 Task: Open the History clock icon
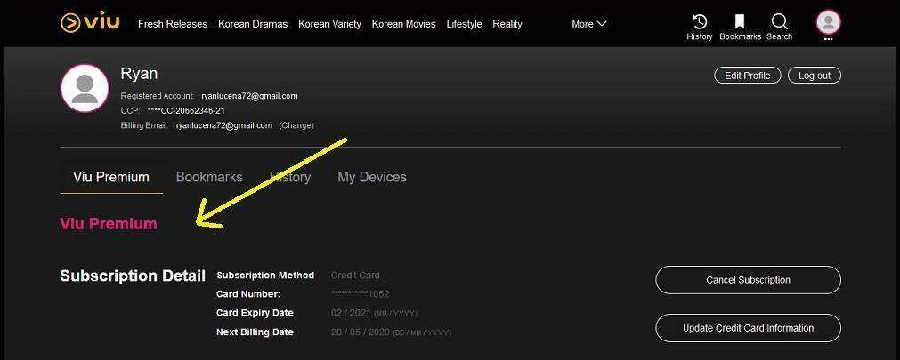[x=700, y=22]
